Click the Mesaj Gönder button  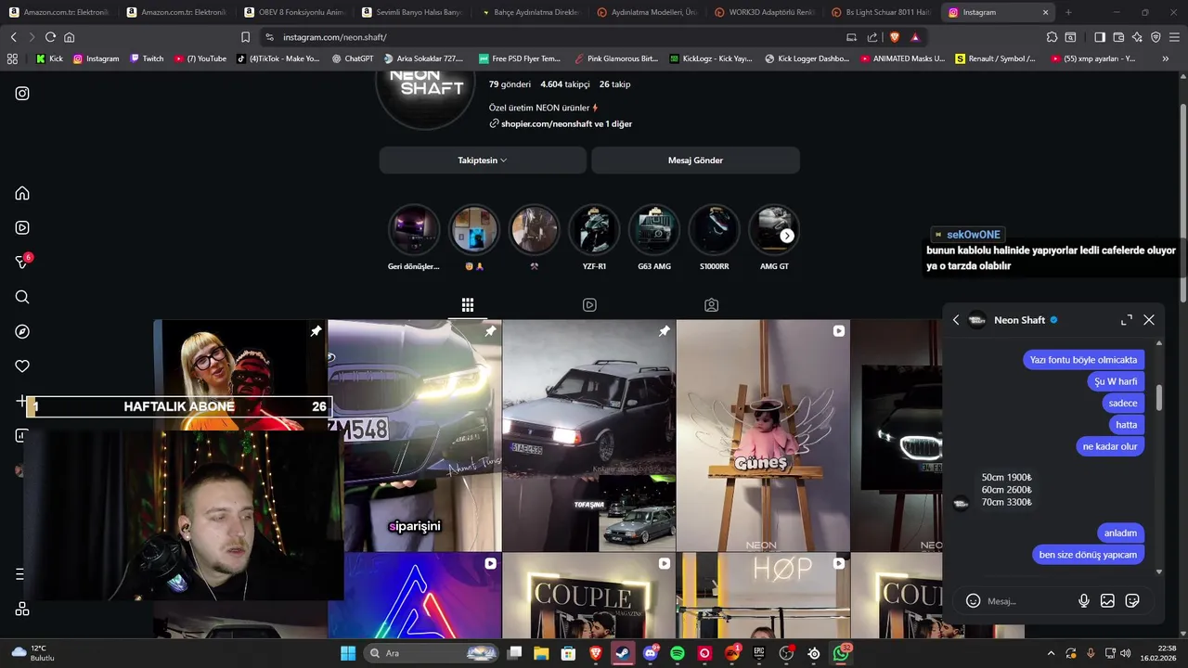(695, 161)
